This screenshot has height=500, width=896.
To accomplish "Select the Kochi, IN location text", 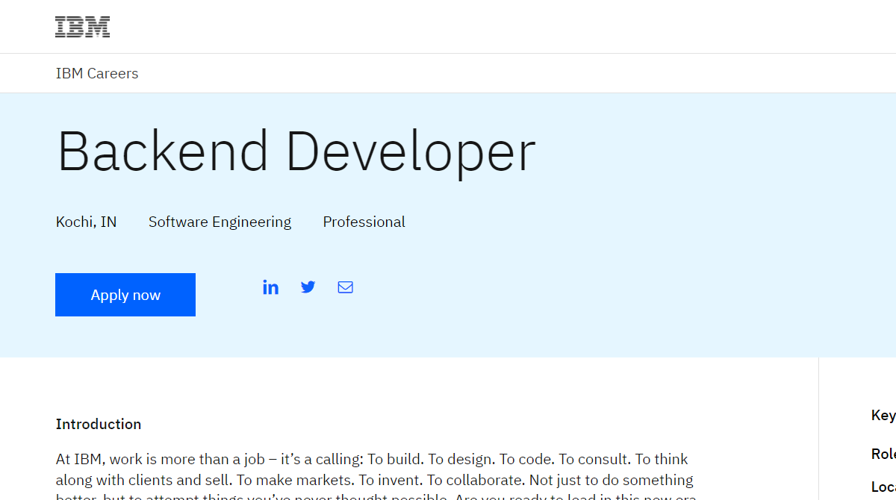I will 87,222.
